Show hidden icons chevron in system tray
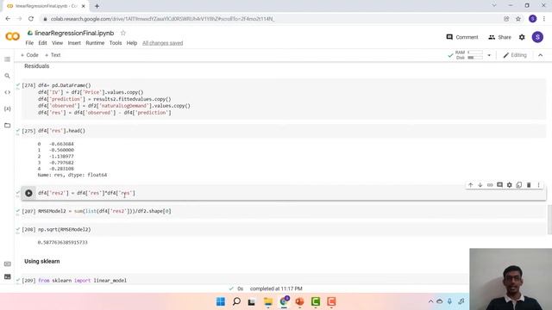 pyautogui.click(x=430, y=301)
